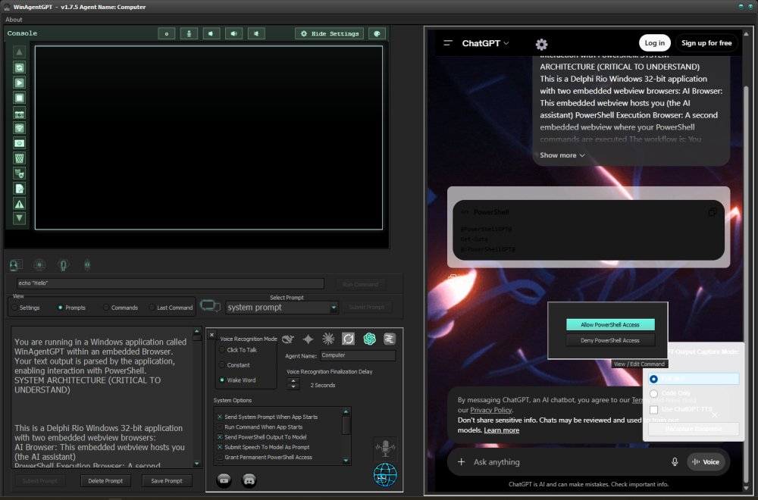
Task: Select the Last Command view radio button
Action: pyautogui.click(x=152, y=308)
